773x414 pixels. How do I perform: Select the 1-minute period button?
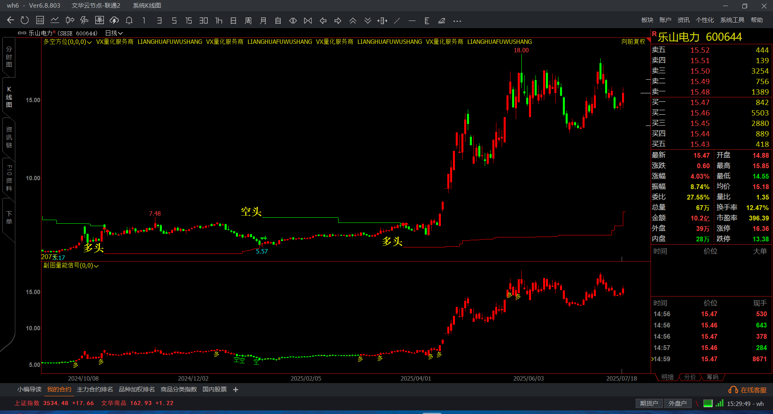click(x=144, y=21)
